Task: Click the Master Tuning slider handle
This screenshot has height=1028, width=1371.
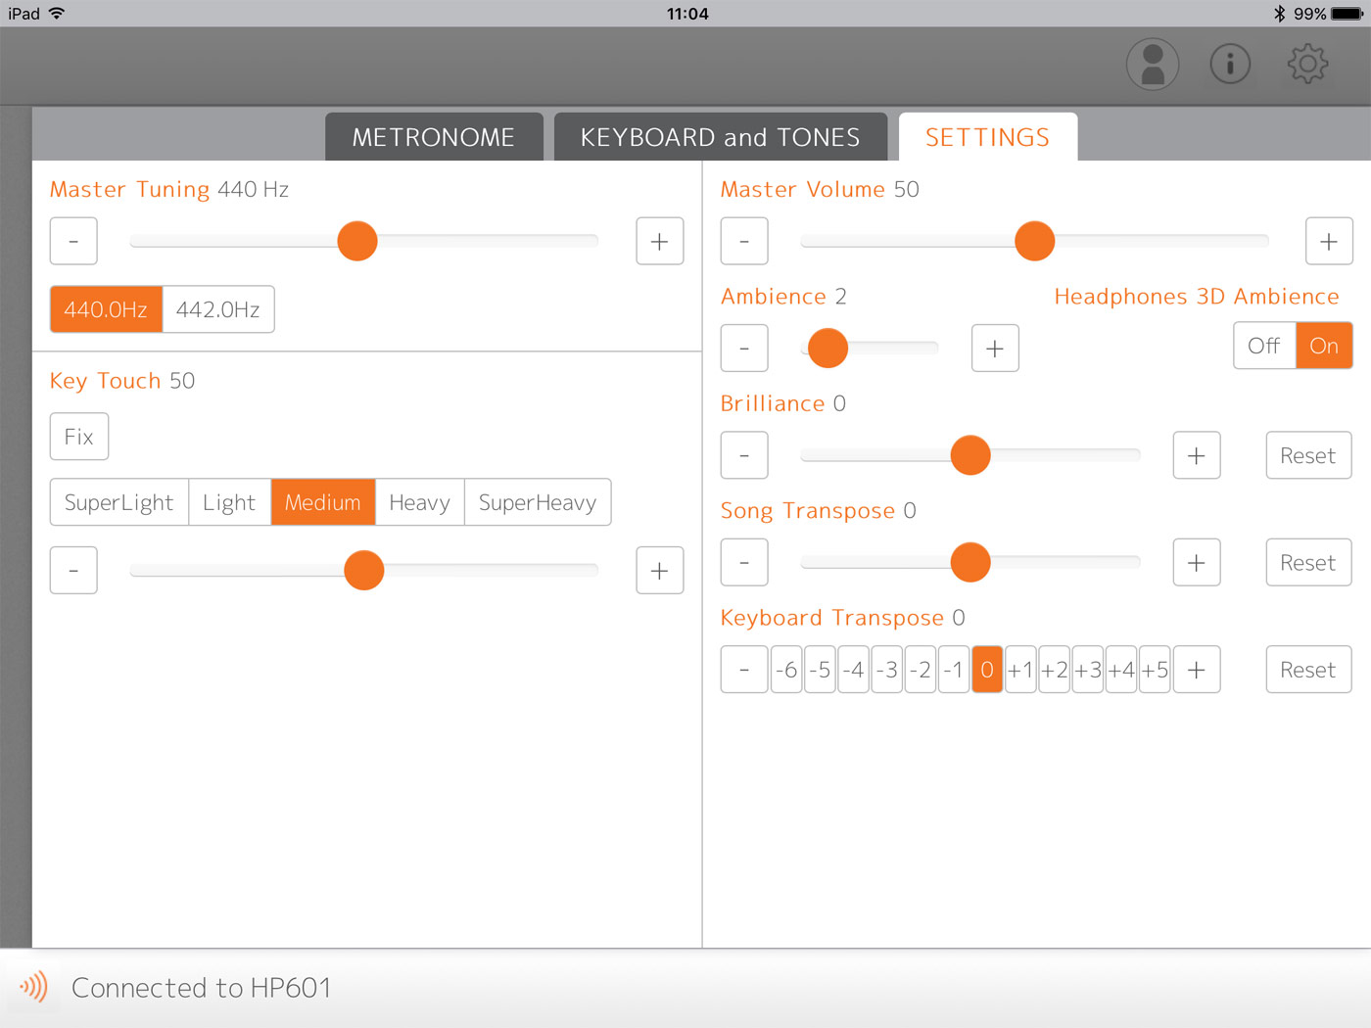Action: [x=357, y=241]
